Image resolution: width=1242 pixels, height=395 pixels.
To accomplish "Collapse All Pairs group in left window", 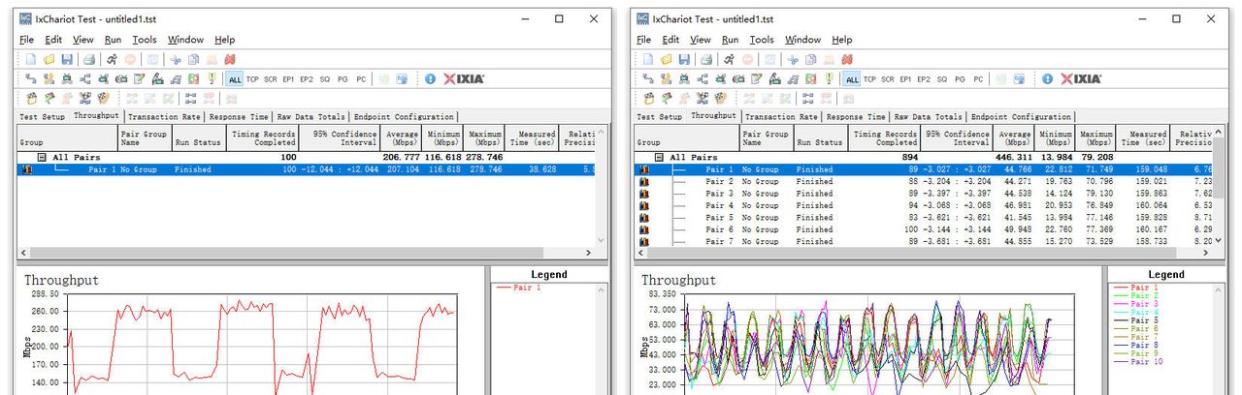I will coord(42,157).
